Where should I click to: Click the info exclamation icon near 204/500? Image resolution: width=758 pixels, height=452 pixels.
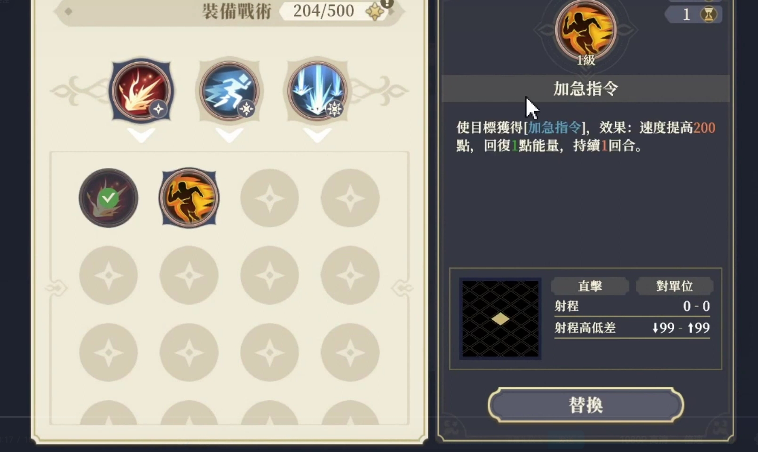387,3
